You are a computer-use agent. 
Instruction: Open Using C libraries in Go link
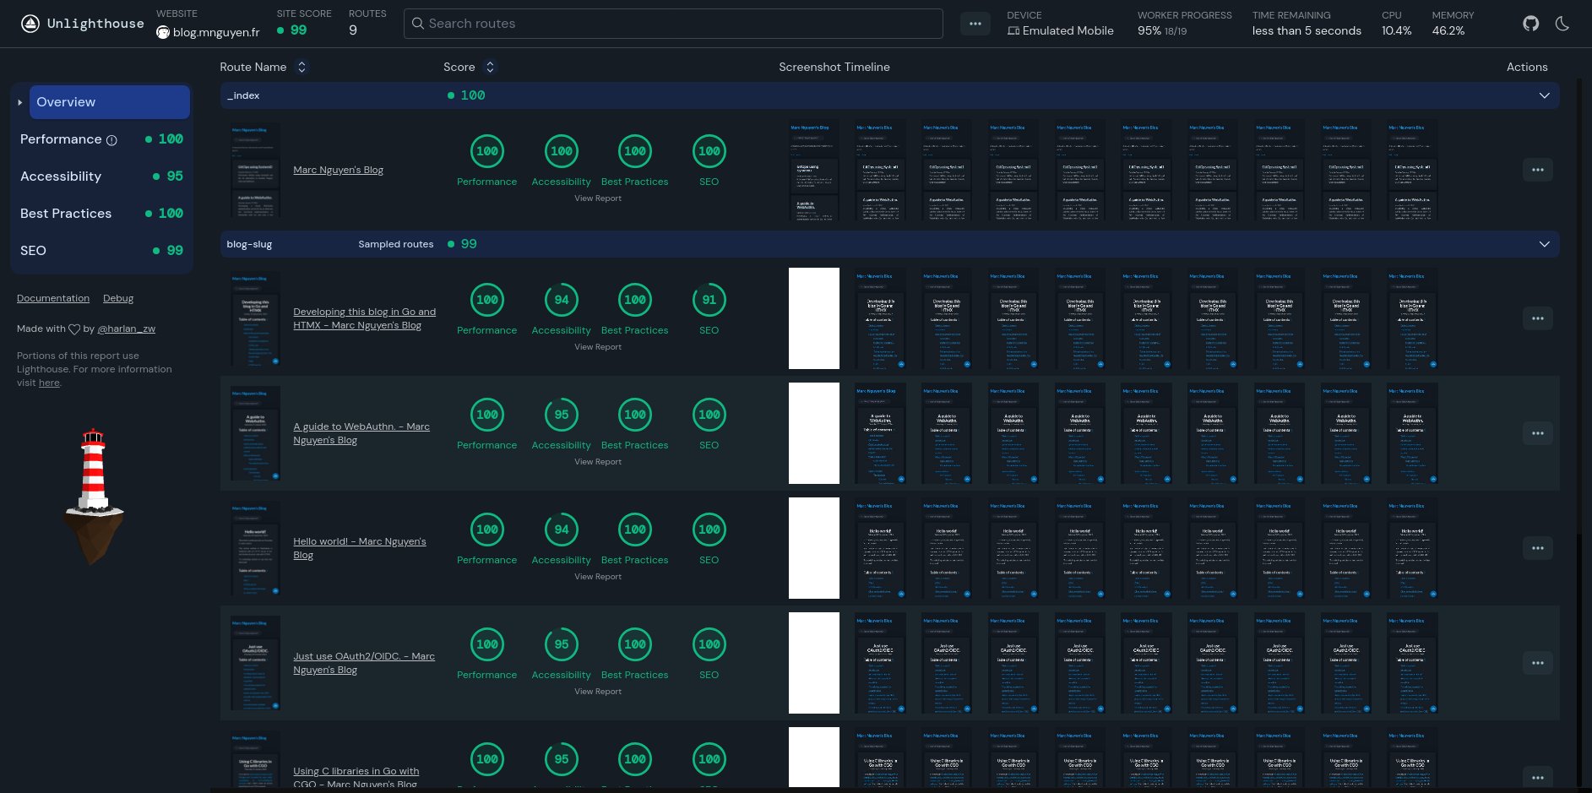point(356,778)
